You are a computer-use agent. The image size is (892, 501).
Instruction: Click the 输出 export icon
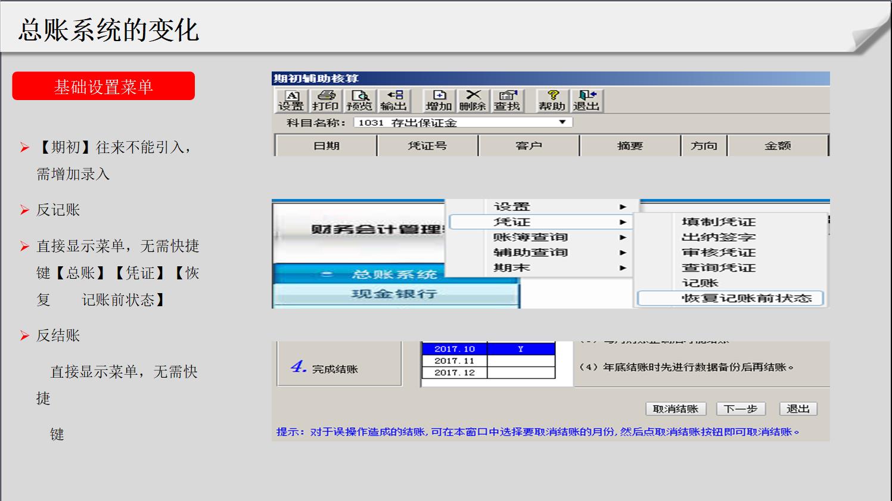pos(394,101)
